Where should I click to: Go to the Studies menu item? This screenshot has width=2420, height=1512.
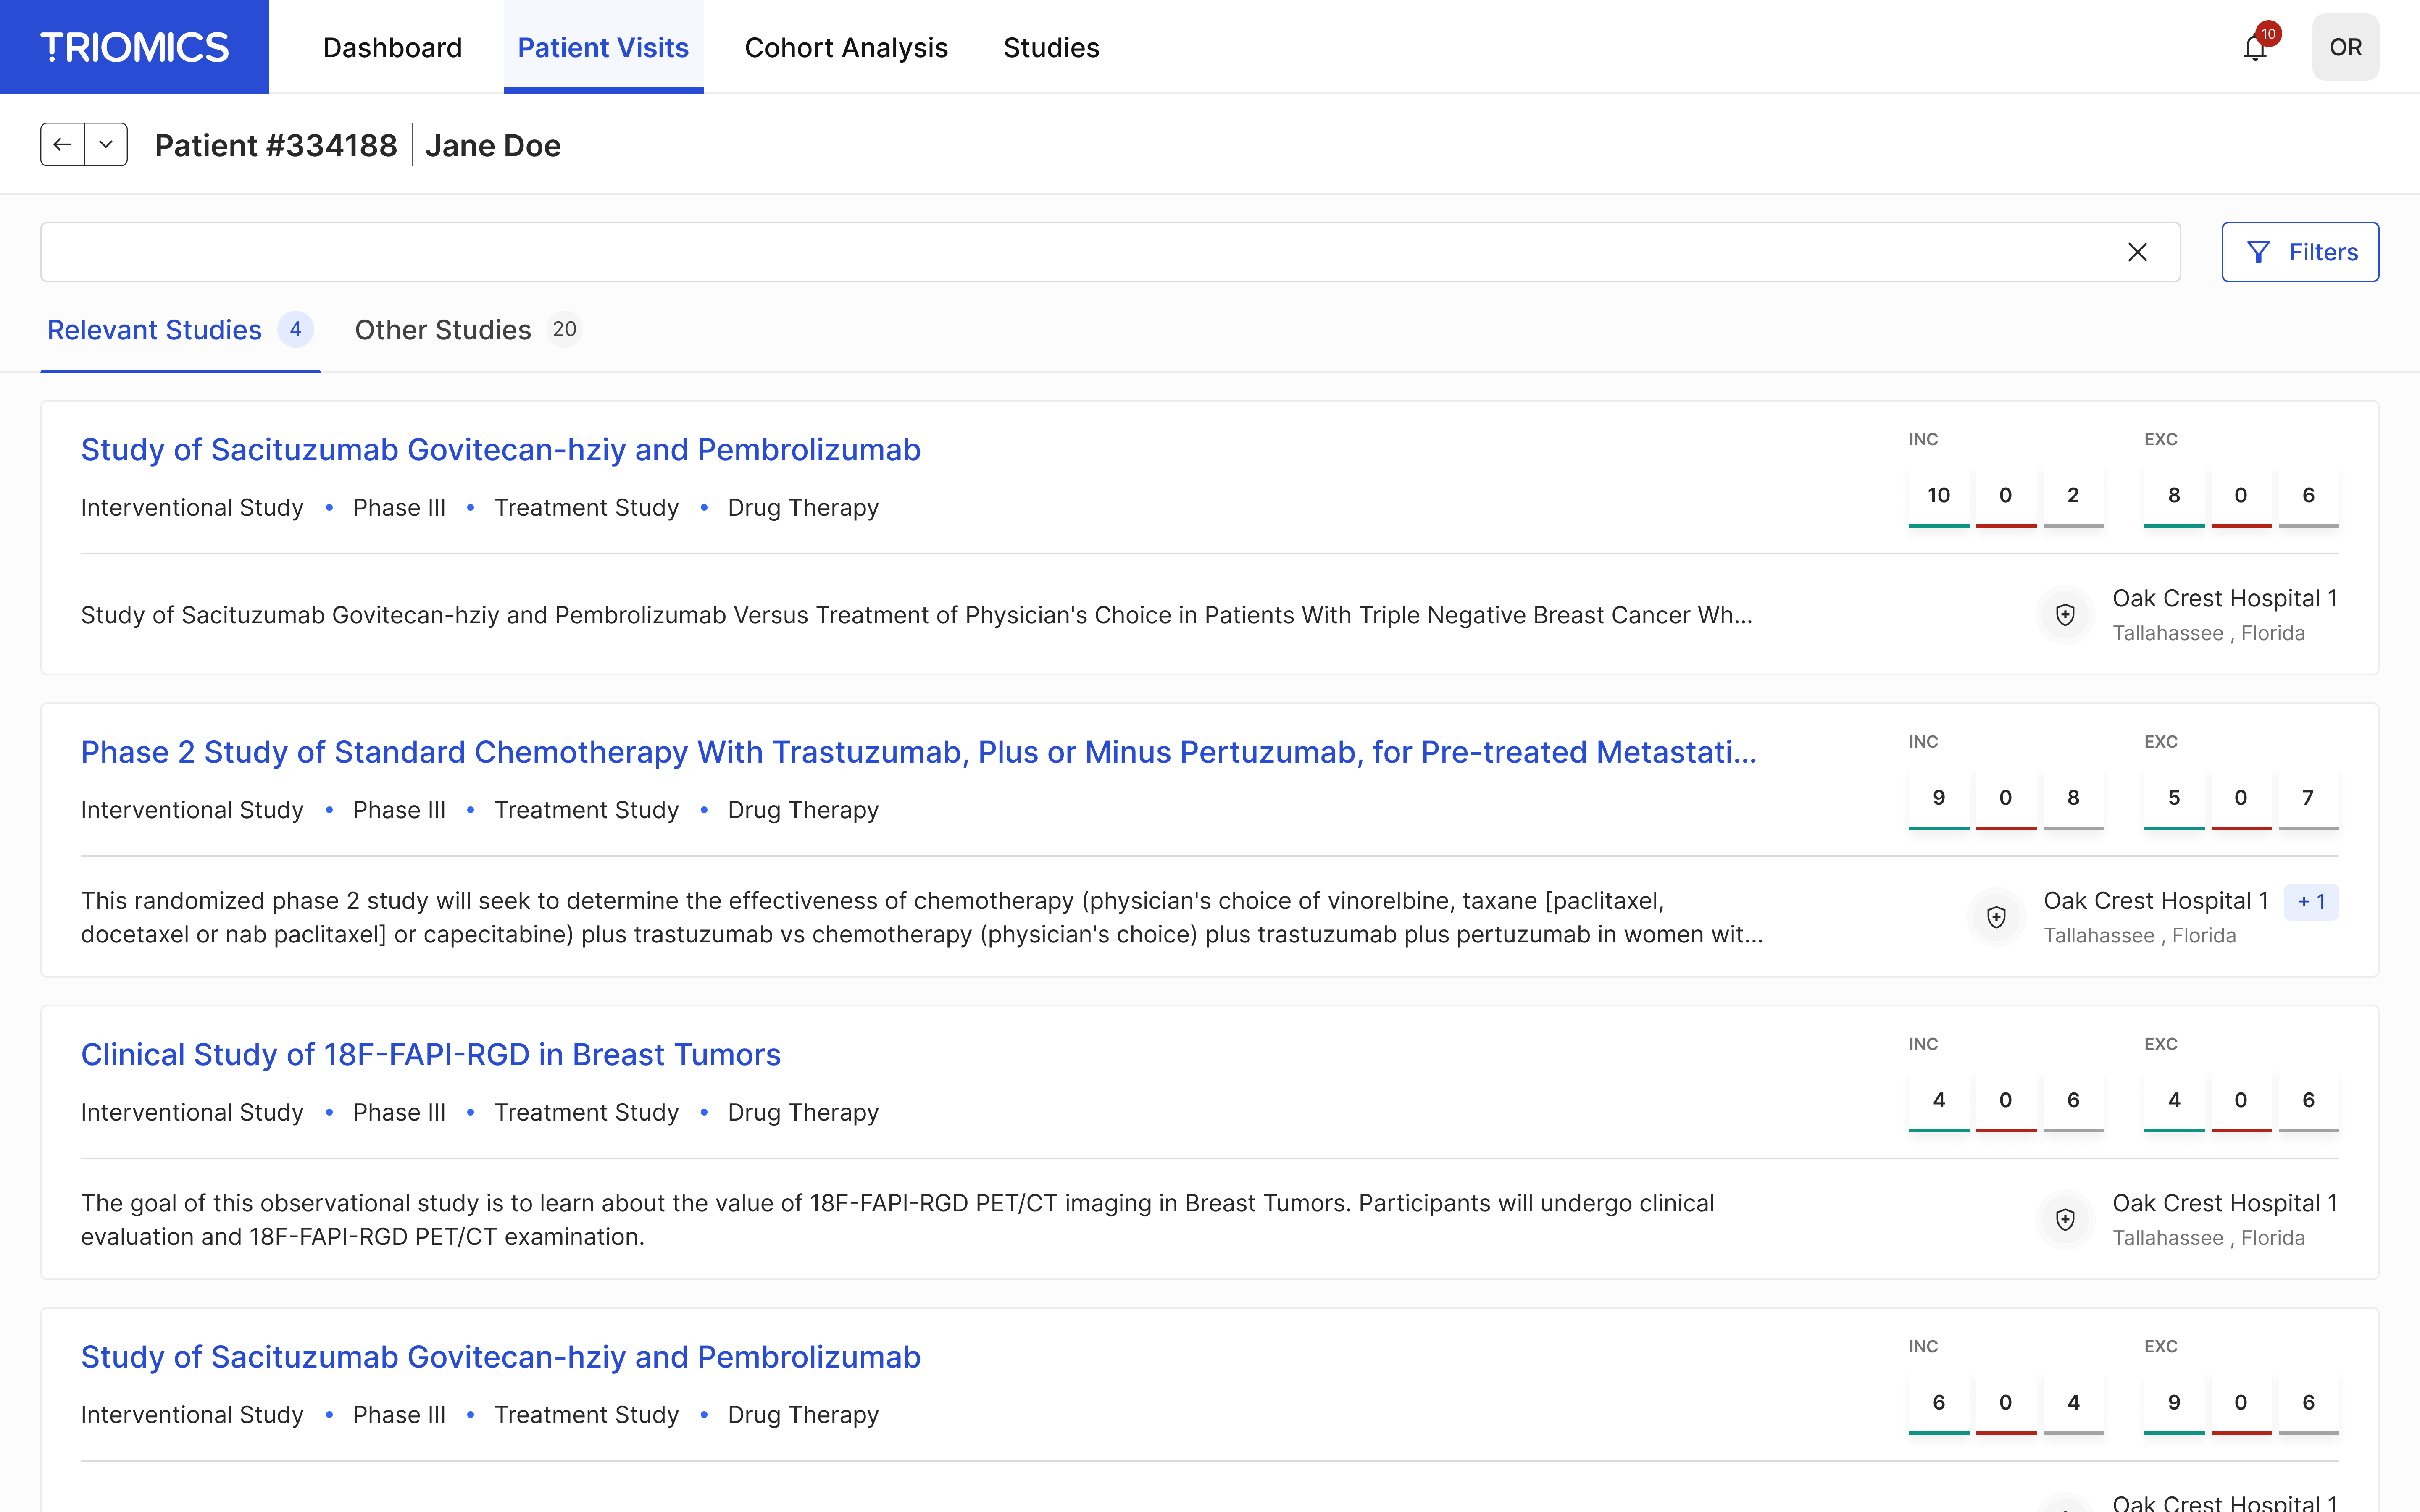click(1051, 47)
